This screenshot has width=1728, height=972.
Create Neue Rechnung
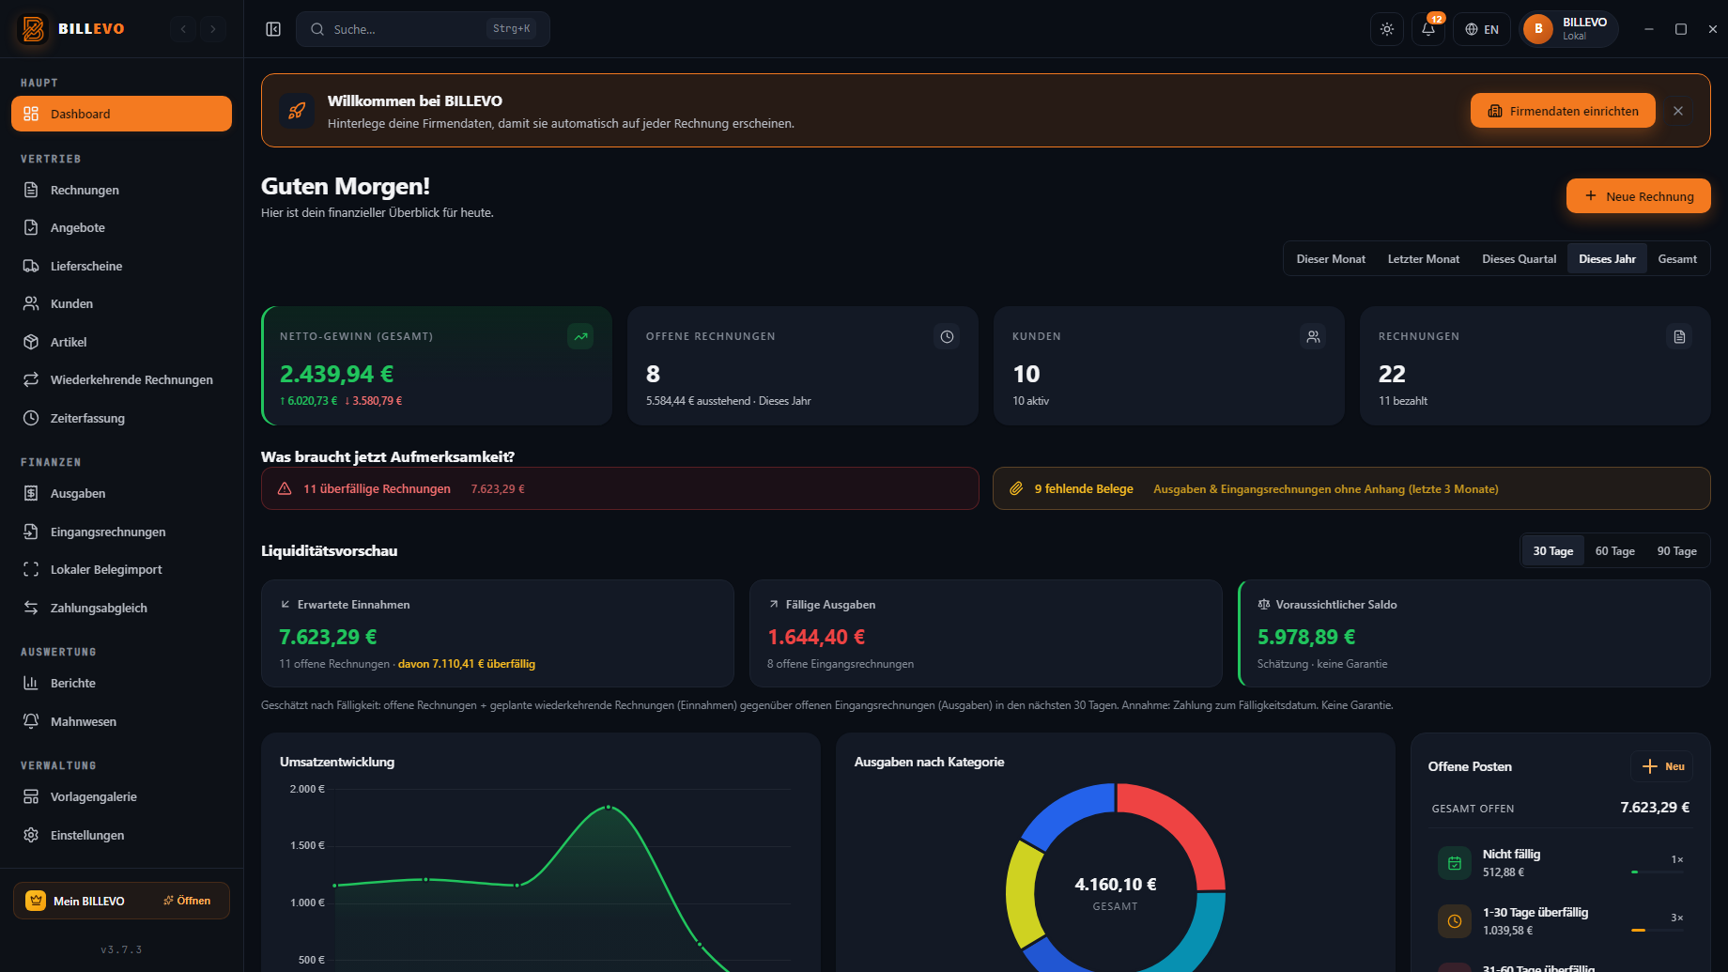1638,196
